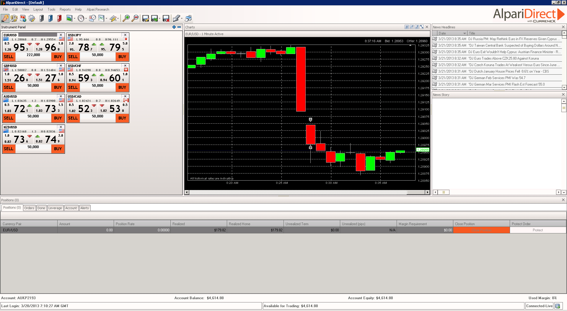
Task: Open the blue binder toolbar icon
Action: (50, 18)
